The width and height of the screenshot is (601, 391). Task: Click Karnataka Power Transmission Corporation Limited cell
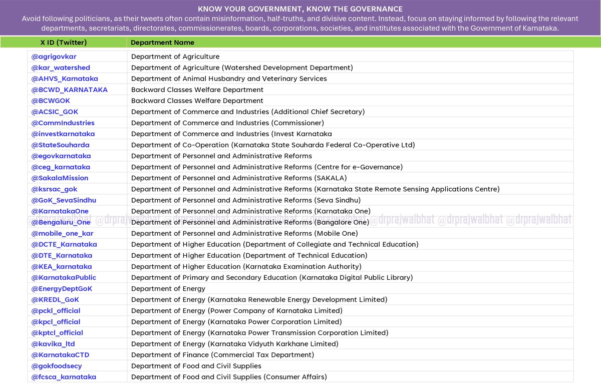[x=350, y=332]
